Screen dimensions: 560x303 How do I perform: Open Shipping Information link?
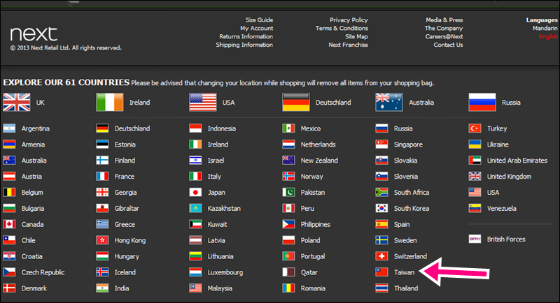point(244,45)
